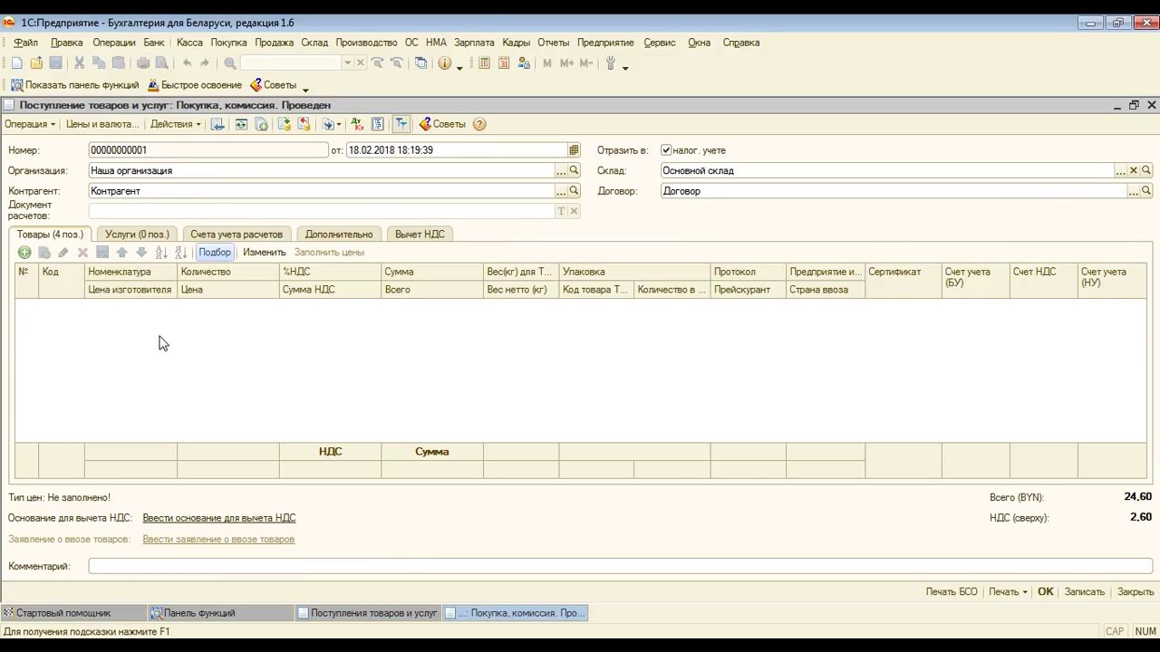Click the Print icon in main toolbar
This screenshot has width=1160, height=652.
[x=142, y=63]
